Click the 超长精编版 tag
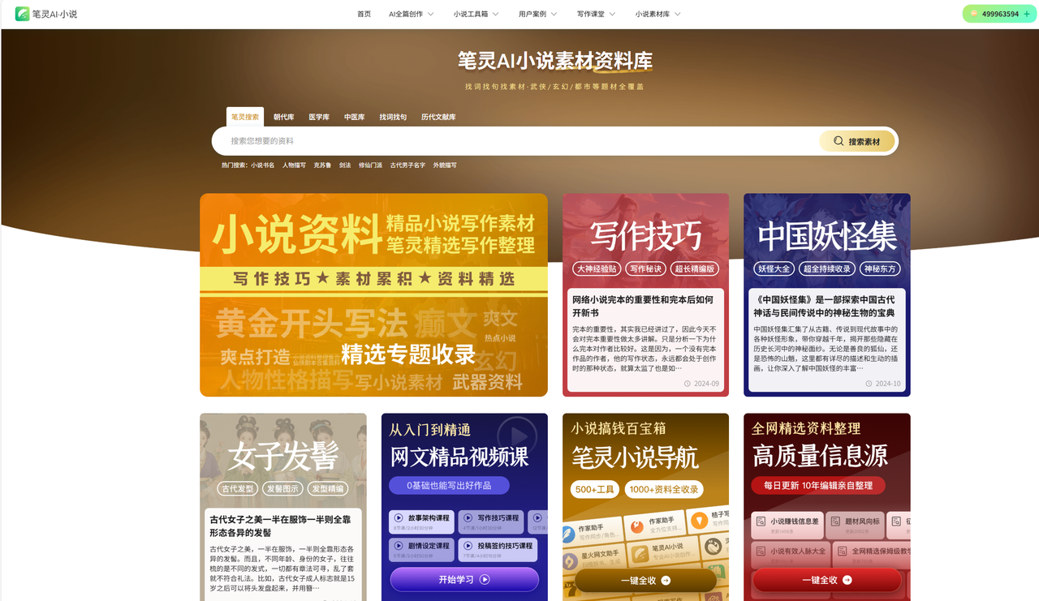 (x=695, y=268)
